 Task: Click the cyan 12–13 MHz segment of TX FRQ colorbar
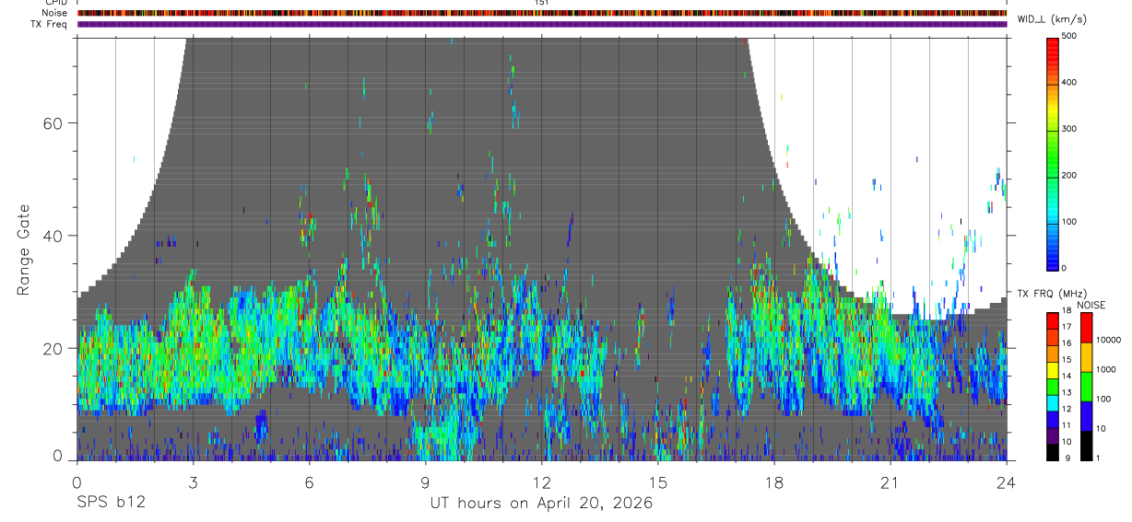(x=1053, y=403)
